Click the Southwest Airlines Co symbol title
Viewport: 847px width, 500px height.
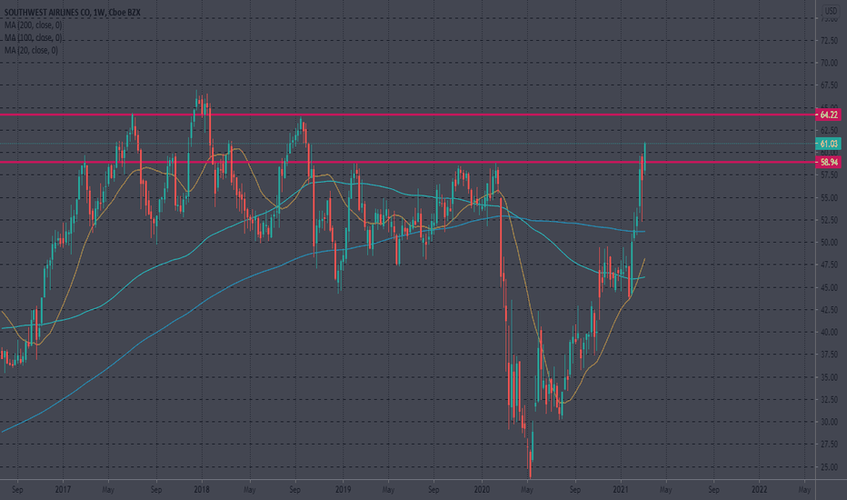pyautogui.click(x=48, y=12)
